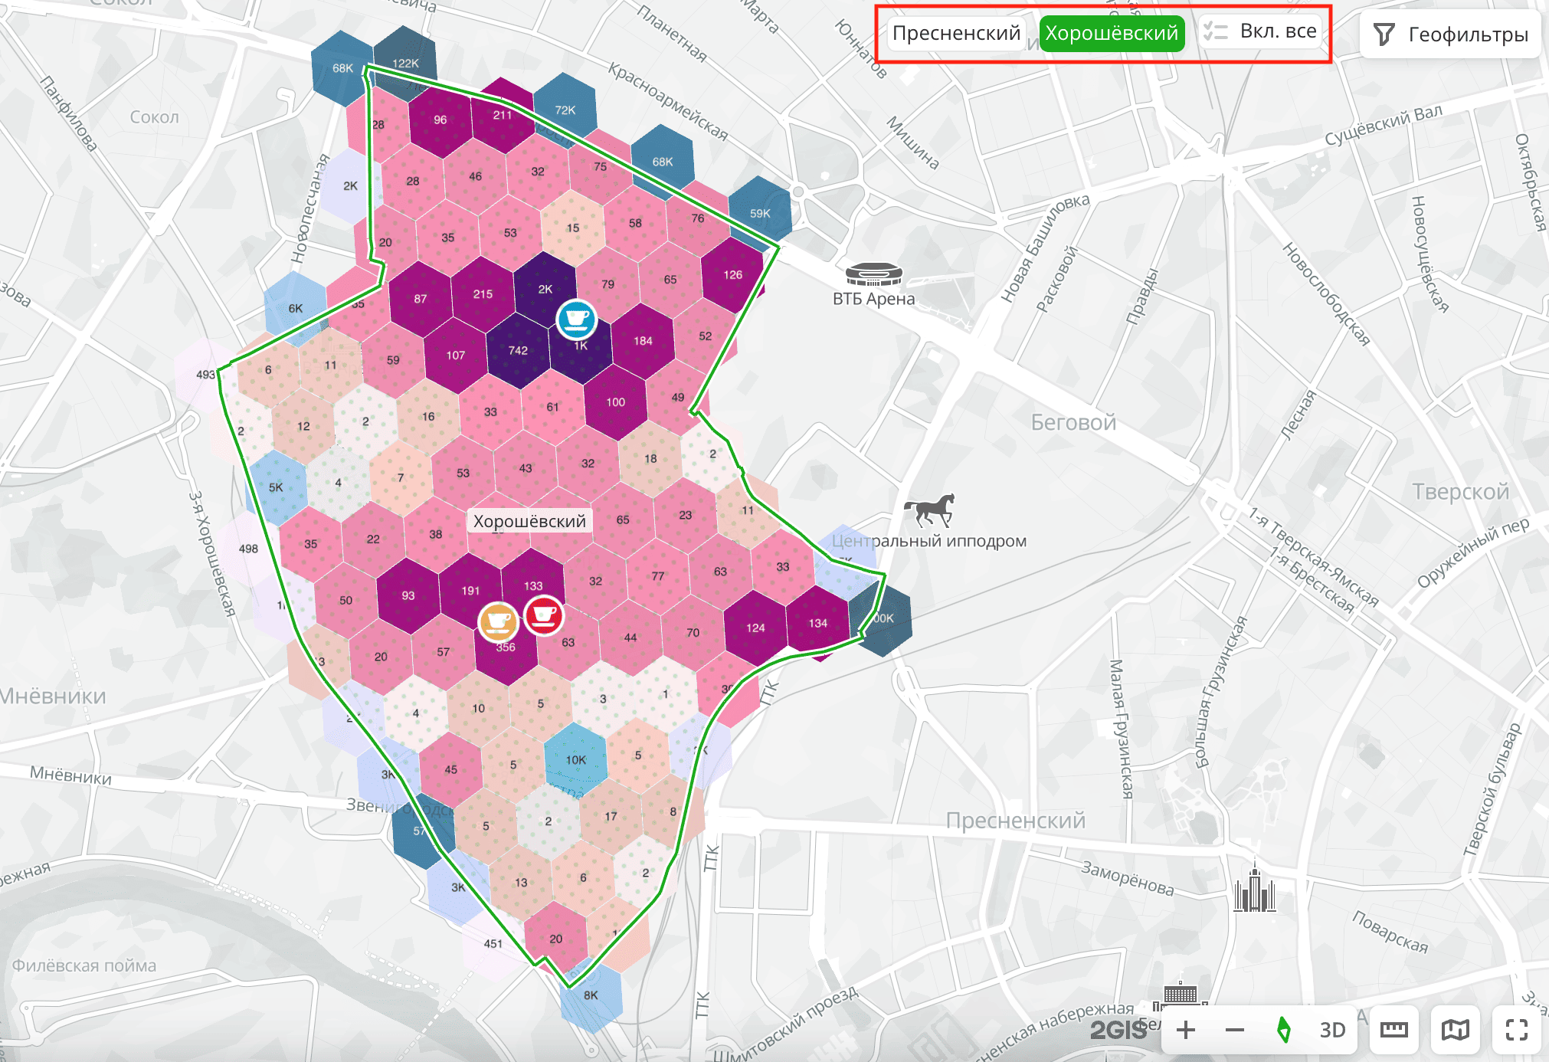Click the Центральный ипподром horse icon
This screenshot has width=1549, height=1062.
pyautogui.click(x=929, y=510)
